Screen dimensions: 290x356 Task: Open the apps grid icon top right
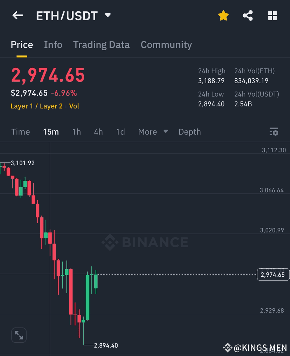point(272,15)
